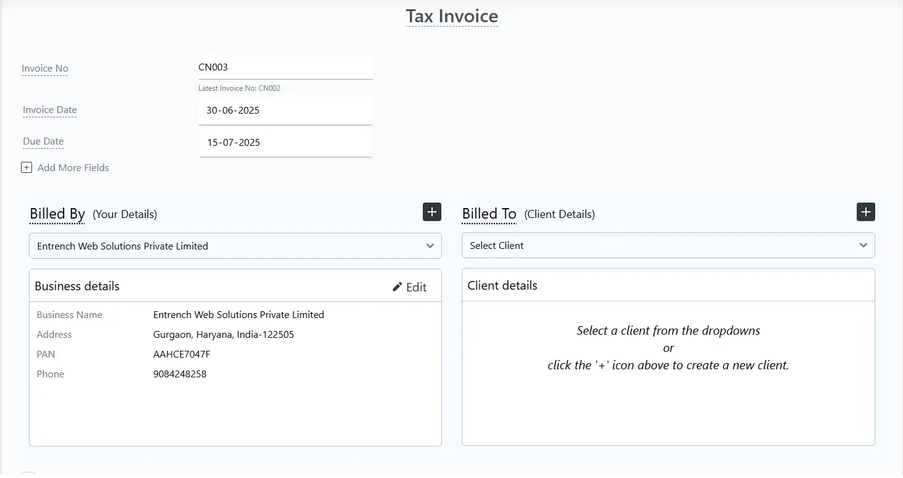
Task: Click the address Gurgaon, Haryana, India-122505
Action: [223, 335]
